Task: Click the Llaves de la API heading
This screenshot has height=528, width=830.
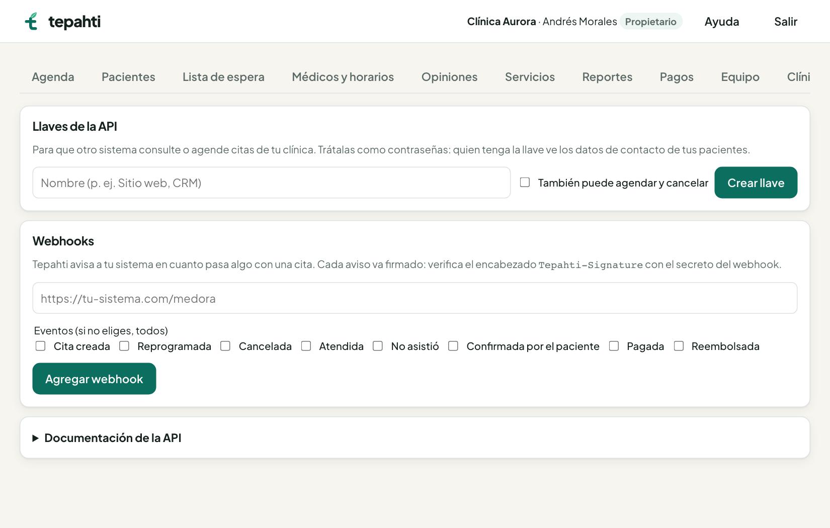Action: tap(74, 126)
